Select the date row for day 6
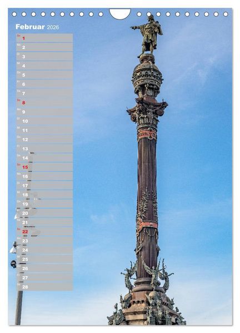This screenshot has width=240, height=333. 44,84
